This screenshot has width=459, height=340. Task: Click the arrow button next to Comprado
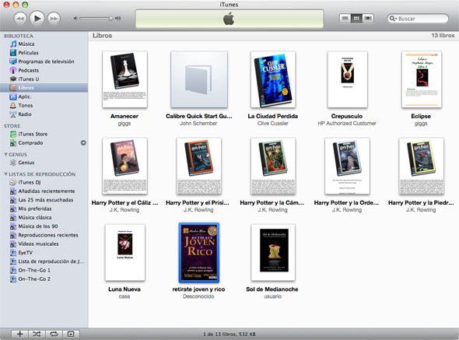point(83,143)
